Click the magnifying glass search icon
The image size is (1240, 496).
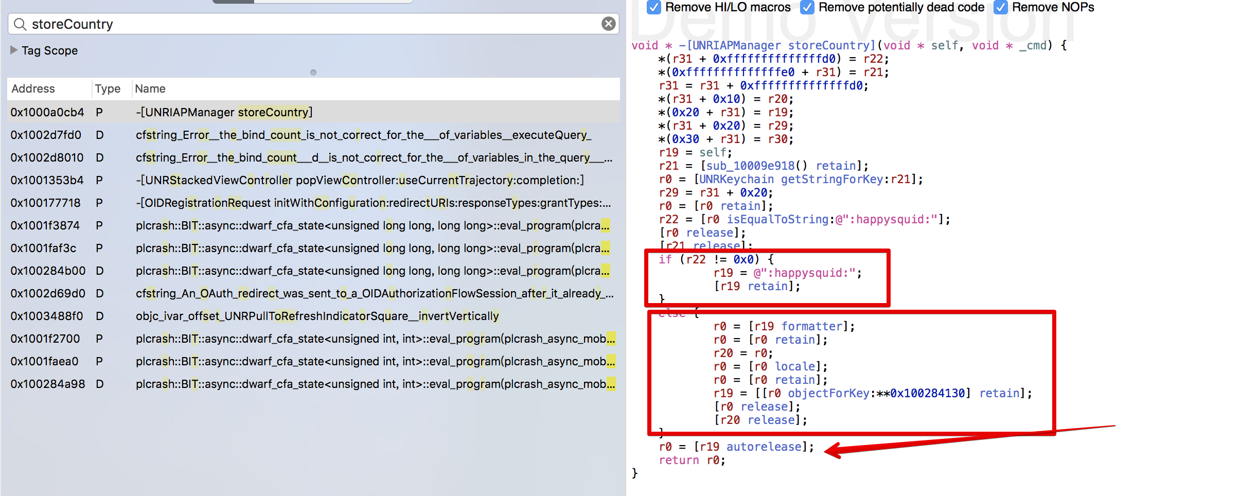tap(20, 24)
